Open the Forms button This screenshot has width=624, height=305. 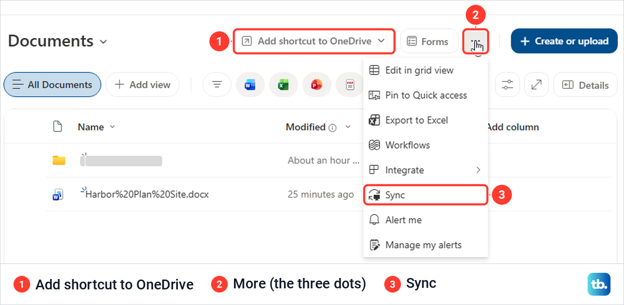(428, 41)
